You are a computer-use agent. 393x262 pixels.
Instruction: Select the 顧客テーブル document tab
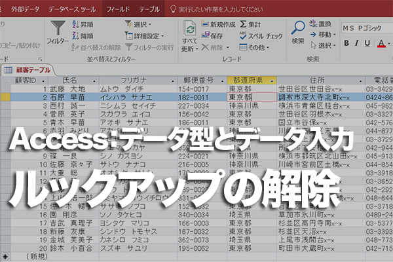coord(28,70)
